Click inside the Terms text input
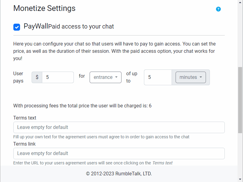This screenshot has width=243, height=182. tap(119, 127)
